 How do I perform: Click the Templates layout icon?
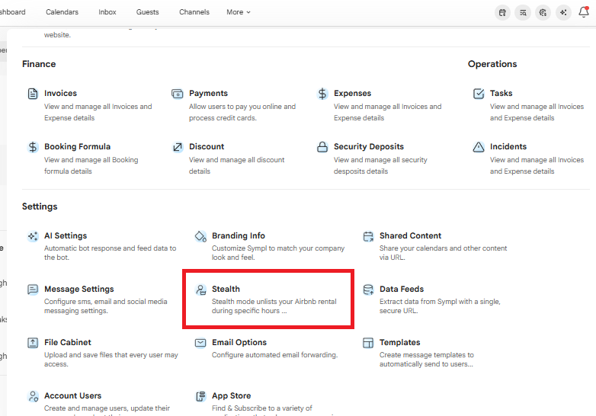(x=368, y=343)
